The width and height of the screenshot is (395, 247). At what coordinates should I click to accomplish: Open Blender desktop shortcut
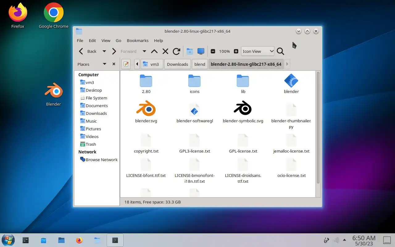coord(53,95)
